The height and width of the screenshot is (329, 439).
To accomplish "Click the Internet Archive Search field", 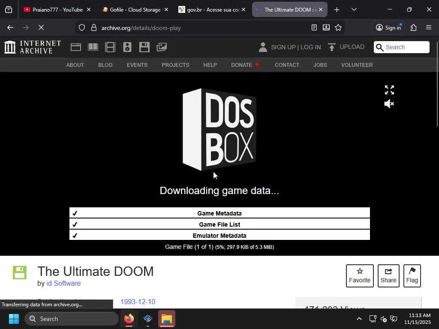I will [x=401, y=47].
